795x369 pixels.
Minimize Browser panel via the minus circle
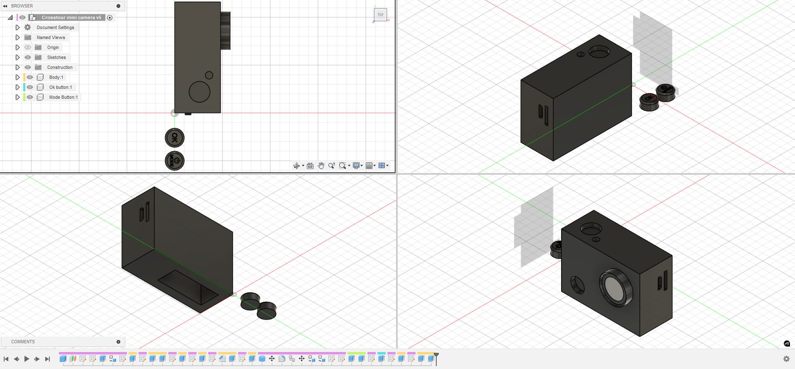tap(118, 6)
